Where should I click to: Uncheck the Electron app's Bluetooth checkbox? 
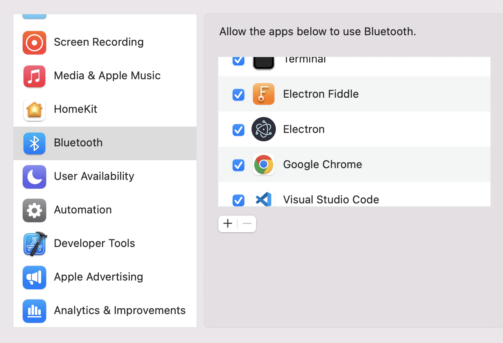(x=238, y=130)
